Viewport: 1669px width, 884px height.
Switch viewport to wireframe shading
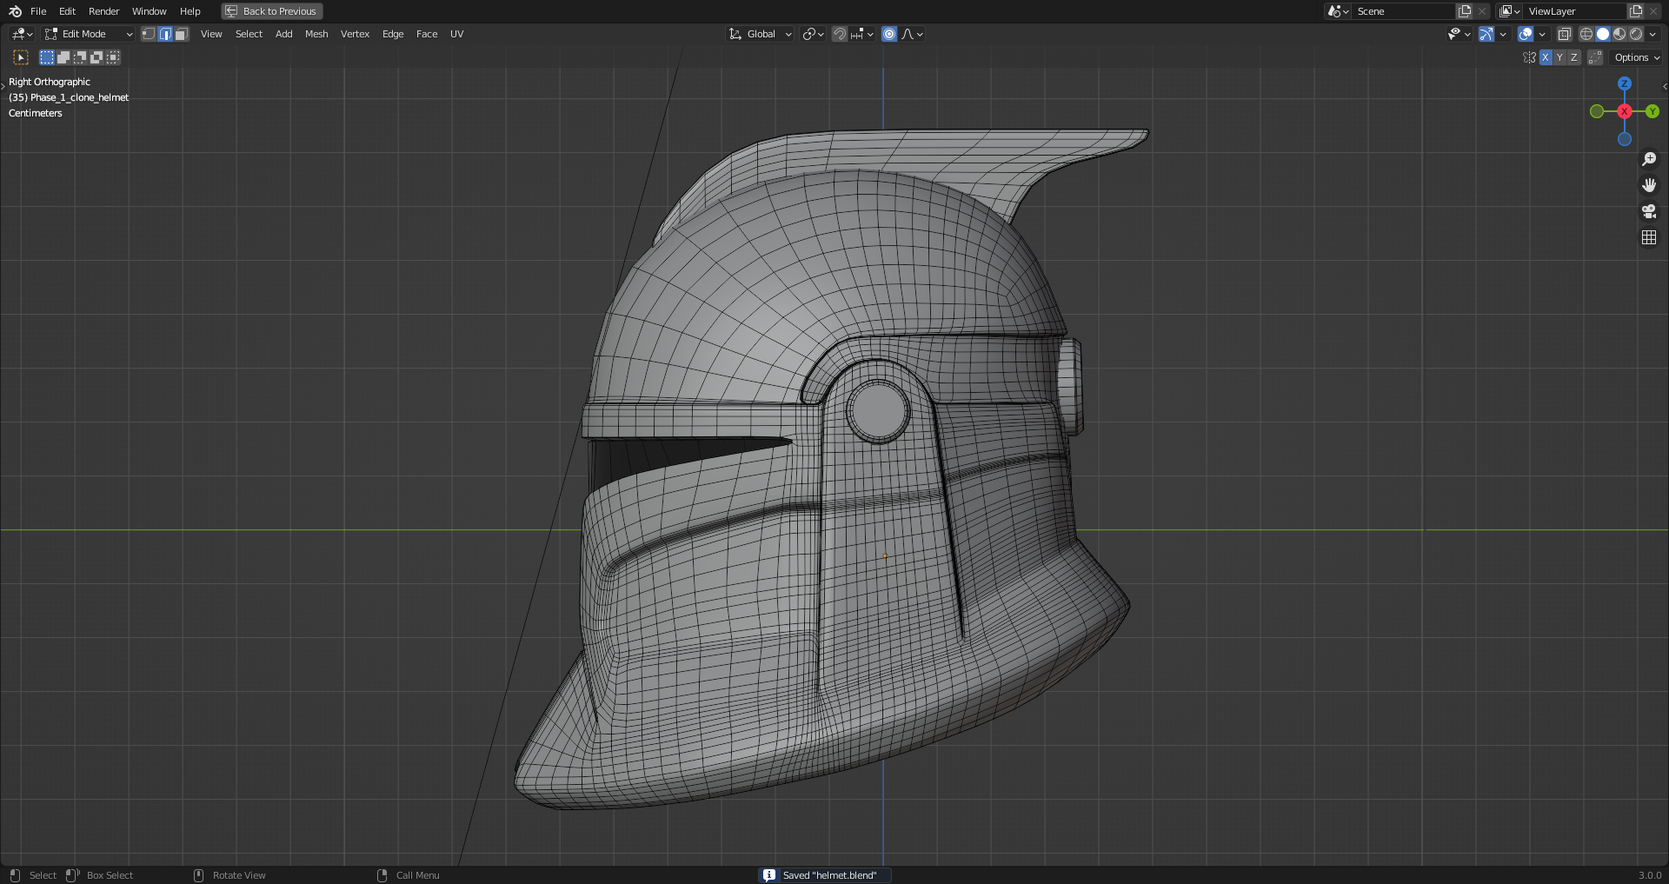1586,34
